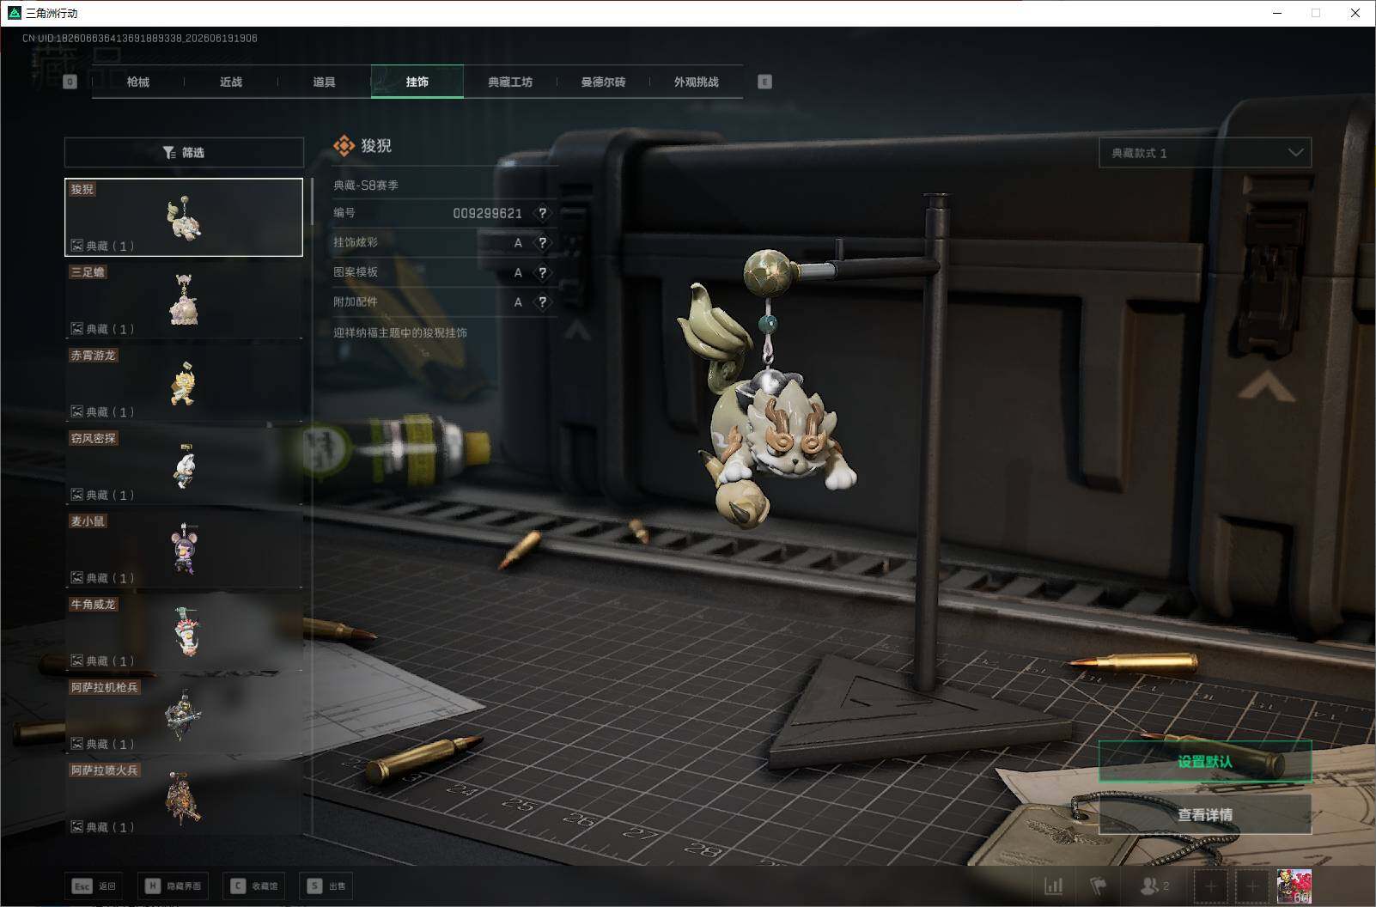Viewport: 1376px width, 907px height.
Task: Open help for 附加配件 rating
Action: pyautogui.click(x=542, y=302)
